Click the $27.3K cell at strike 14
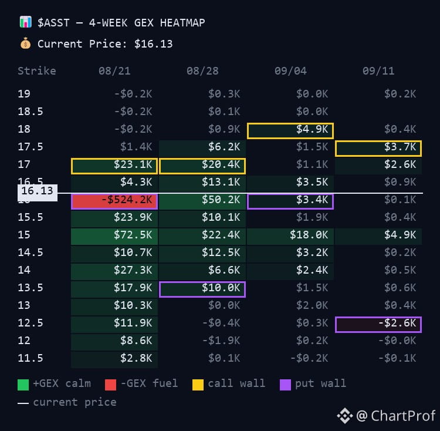This screenshot has height=431, width=440. pyautogui.click(x=114, y=271)
